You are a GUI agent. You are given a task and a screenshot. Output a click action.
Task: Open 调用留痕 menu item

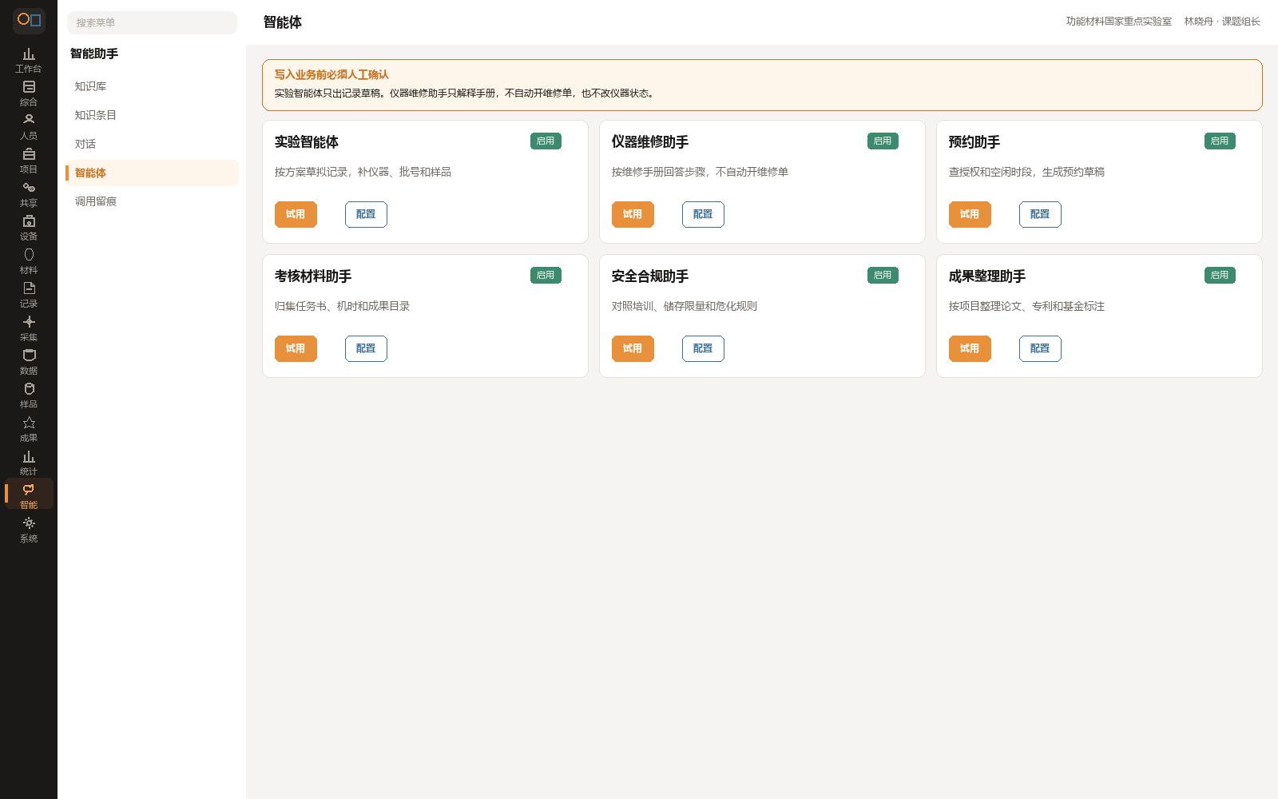pos(152,201)
